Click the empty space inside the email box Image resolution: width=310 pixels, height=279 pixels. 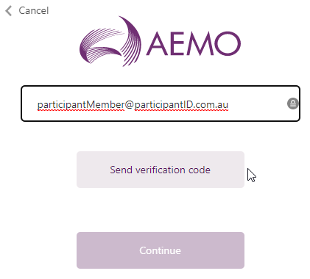[257, 104]
